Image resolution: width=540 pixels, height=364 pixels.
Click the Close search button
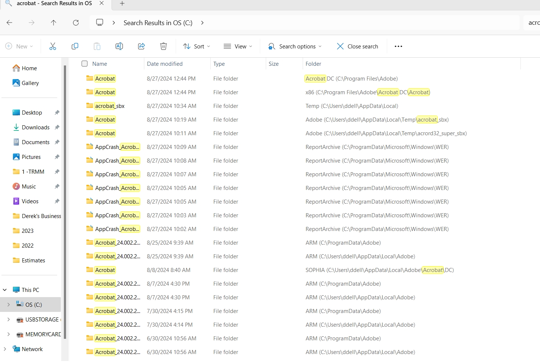[357, 46]
